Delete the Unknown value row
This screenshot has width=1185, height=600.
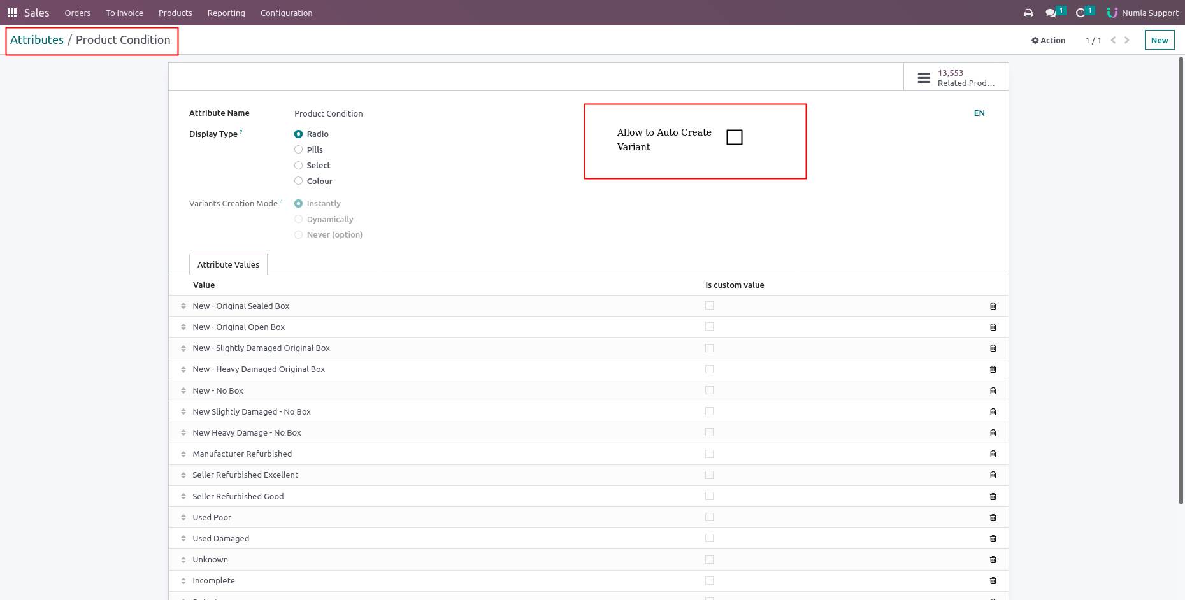pos(993,560)
